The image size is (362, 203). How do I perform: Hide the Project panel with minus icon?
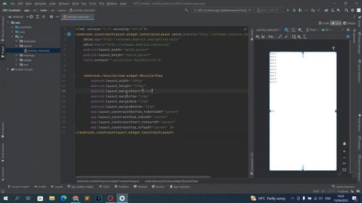pos(57,17)
